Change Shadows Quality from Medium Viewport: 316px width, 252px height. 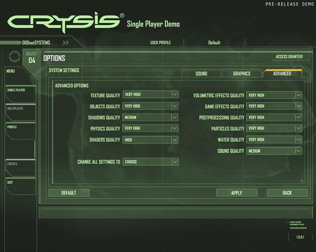tap(150, 117)
